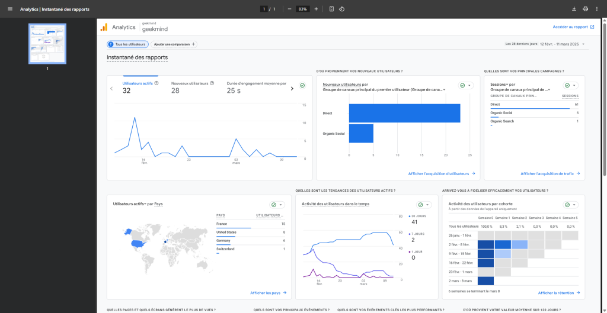Screen dimensions: 607x313
Task: Click the cohort row 9 févr. - 15 févr.
Action: [x=513, y=254]
